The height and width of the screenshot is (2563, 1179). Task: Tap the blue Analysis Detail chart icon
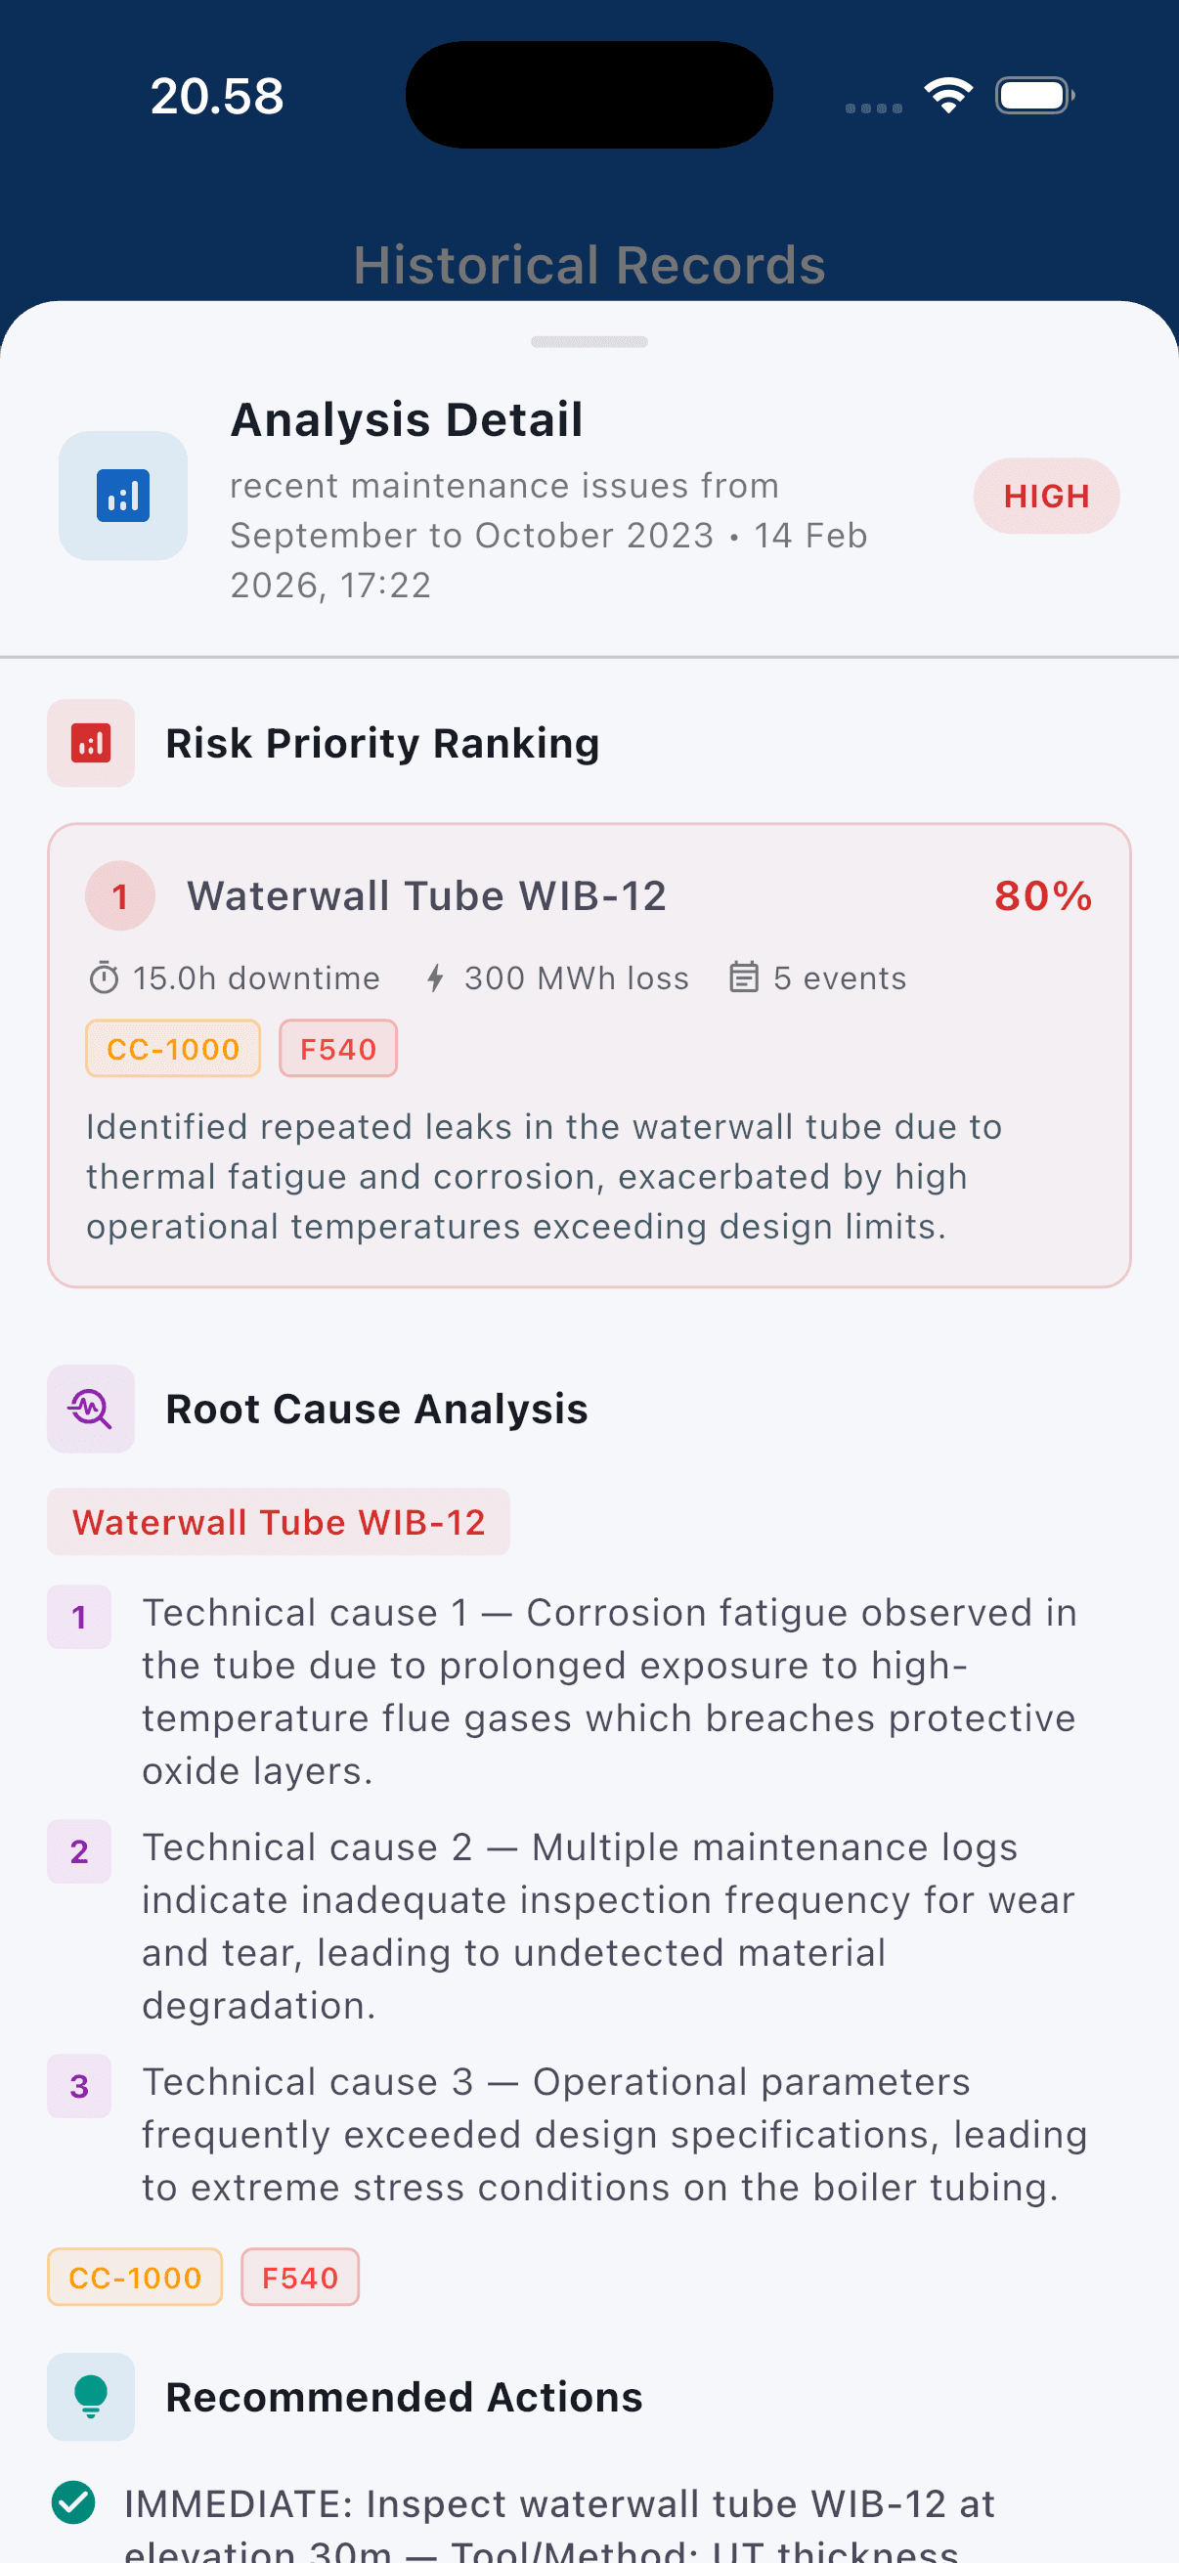point(123,496)
